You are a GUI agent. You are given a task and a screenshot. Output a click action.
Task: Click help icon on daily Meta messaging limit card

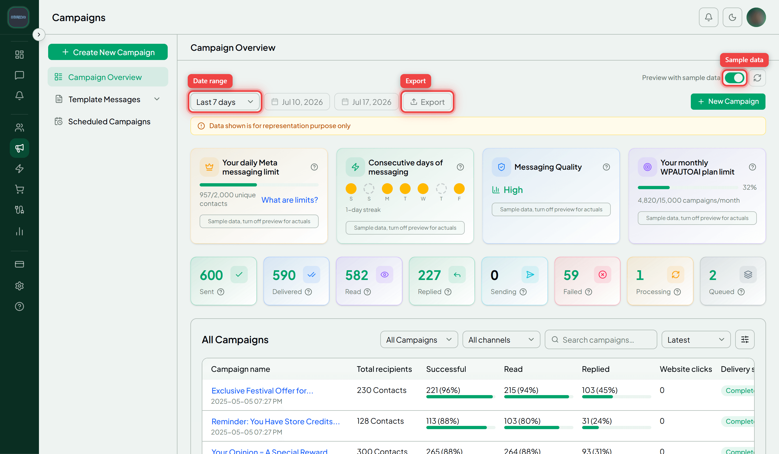(x=314, y=167)
